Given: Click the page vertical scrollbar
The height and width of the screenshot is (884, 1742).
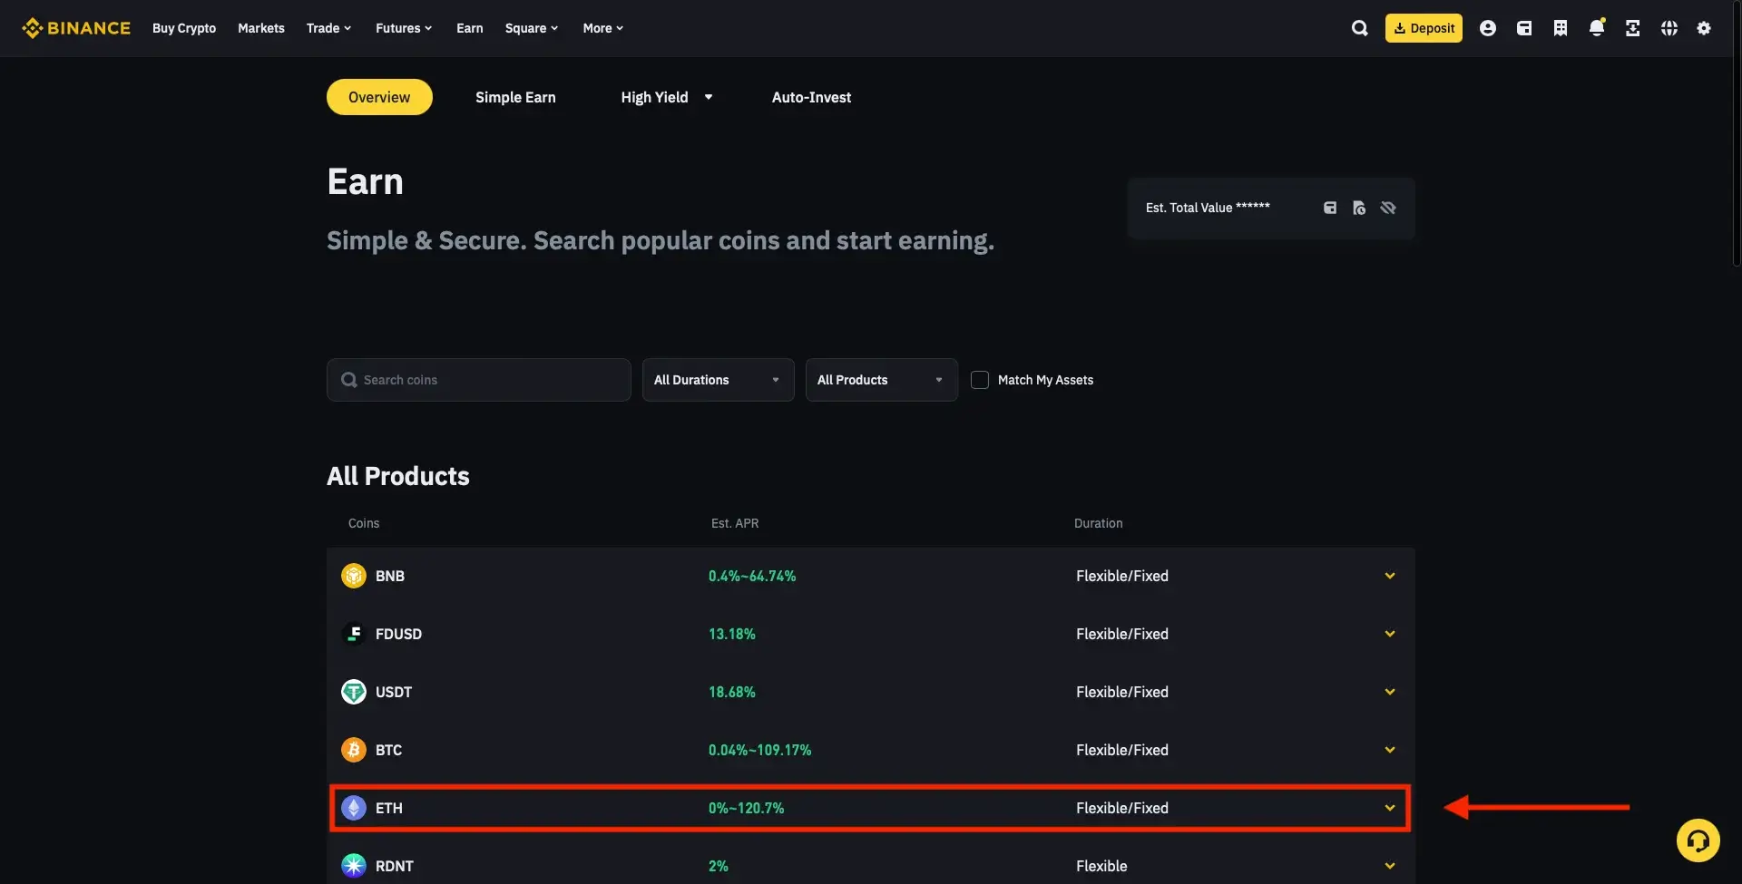Looking at the screenshot, I should click(x=1737, y=136).
